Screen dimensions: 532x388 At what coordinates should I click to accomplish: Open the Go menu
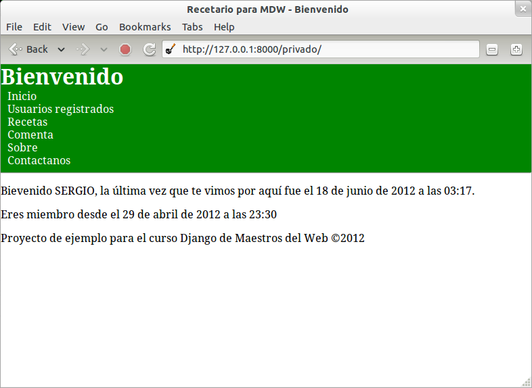tap(102, 27)
